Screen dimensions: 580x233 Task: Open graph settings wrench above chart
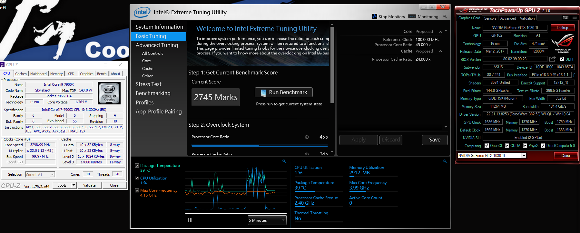click(x=284, y=161)
